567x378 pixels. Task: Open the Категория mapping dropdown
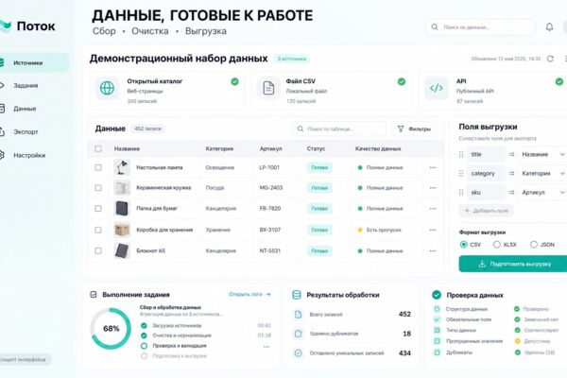pyautogui.click(x=542, y=173)
